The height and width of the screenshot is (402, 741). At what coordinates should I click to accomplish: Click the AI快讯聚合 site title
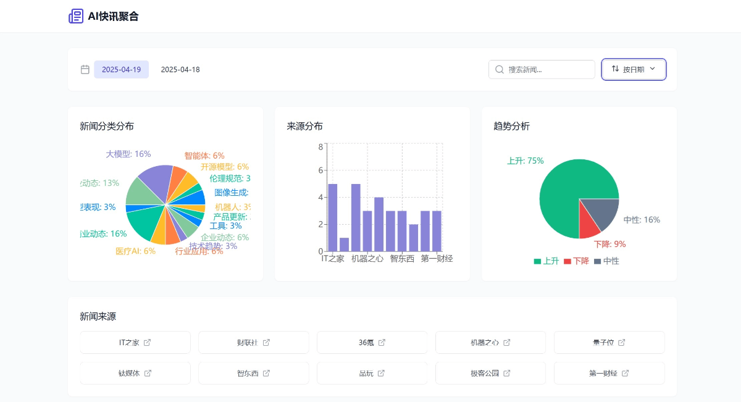click(x=113, y=16)
